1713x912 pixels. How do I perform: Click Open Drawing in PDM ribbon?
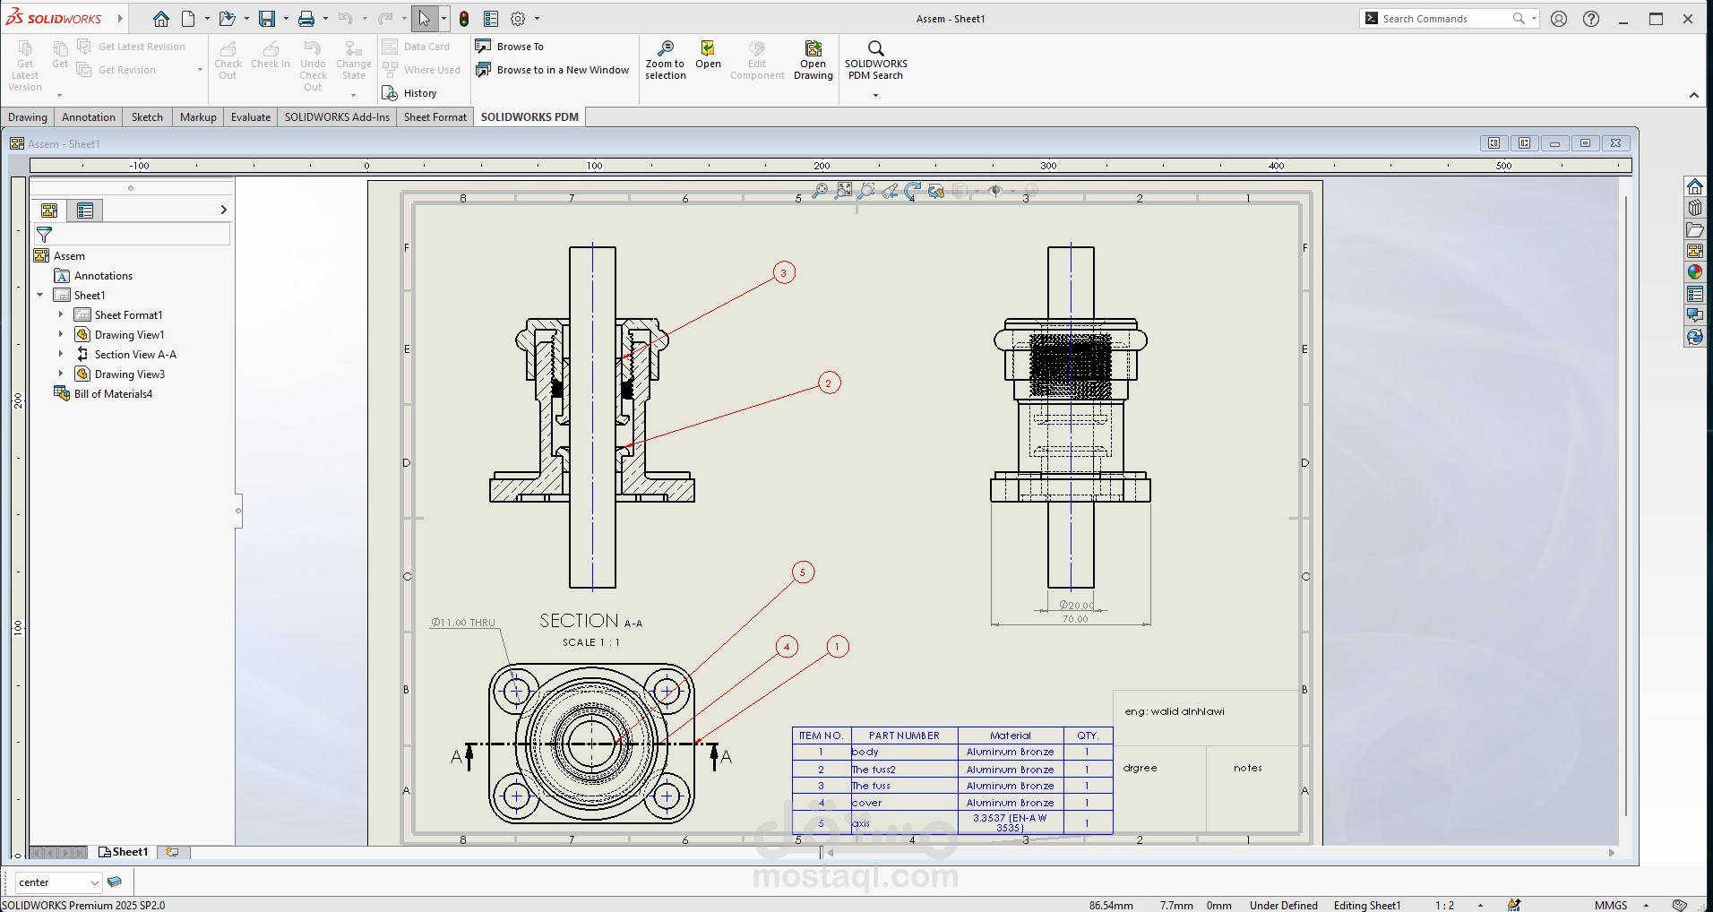813,60
